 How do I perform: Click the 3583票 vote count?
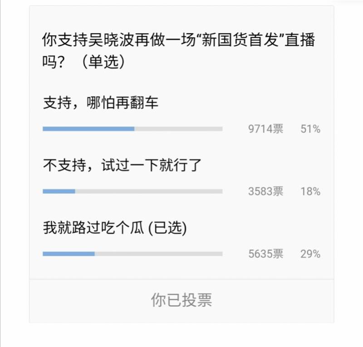pos(265,192)
